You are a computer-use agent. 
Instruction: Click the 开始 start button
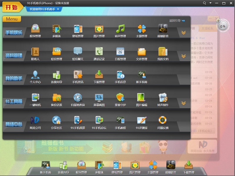coord(11,7)
